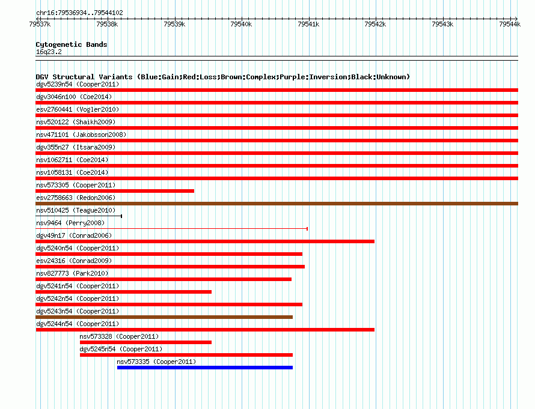Click the red bar under dgv5245n54
535x409 pixels.
[186, 355]
